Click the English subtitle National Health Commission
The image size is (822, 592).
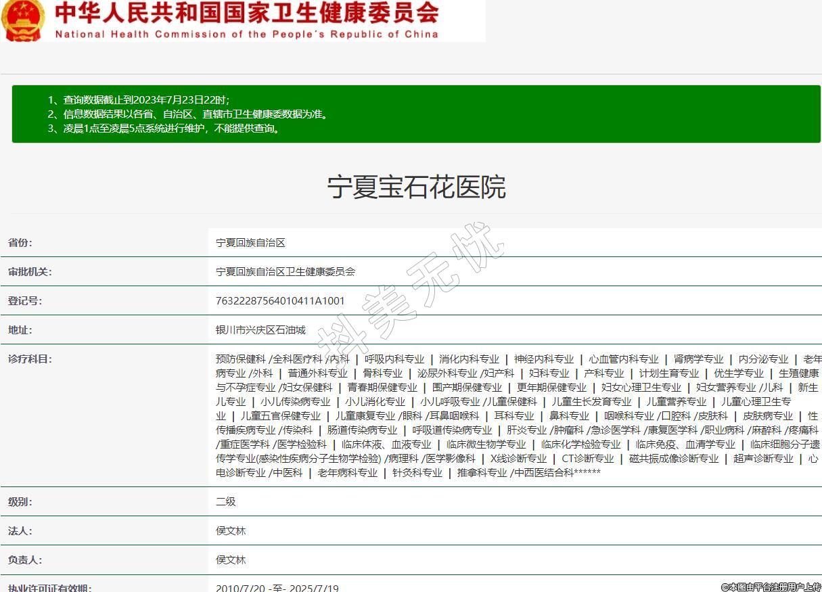(x=246, y=35)
